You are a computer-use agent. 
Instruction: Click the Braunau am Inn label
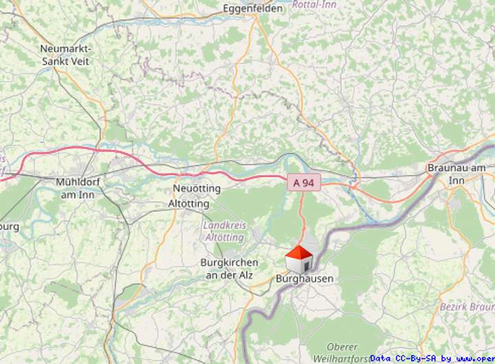(456, 174)
